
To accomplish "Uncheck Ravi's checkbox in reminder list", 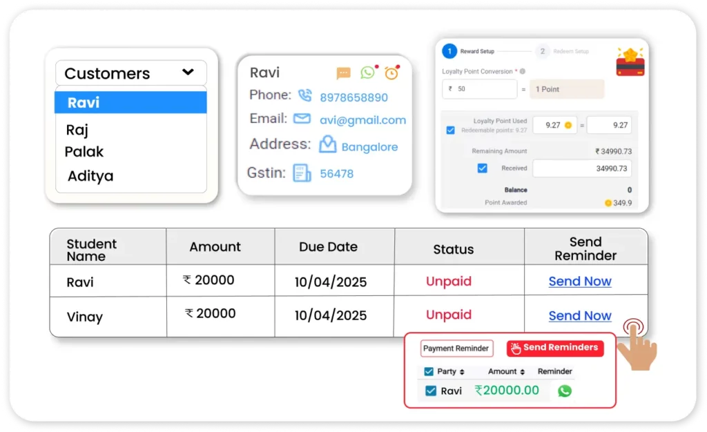I will [430, 391].
